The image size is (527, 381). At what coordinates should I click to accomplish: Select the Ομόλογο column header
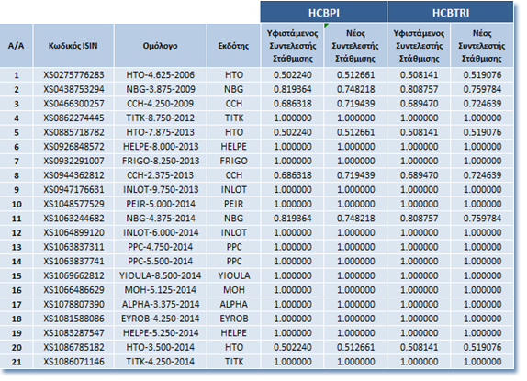[x=161, y=46]
